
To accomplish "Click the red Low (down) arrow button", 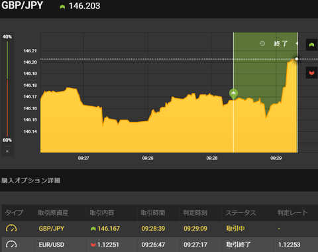I will pos(311,73).
